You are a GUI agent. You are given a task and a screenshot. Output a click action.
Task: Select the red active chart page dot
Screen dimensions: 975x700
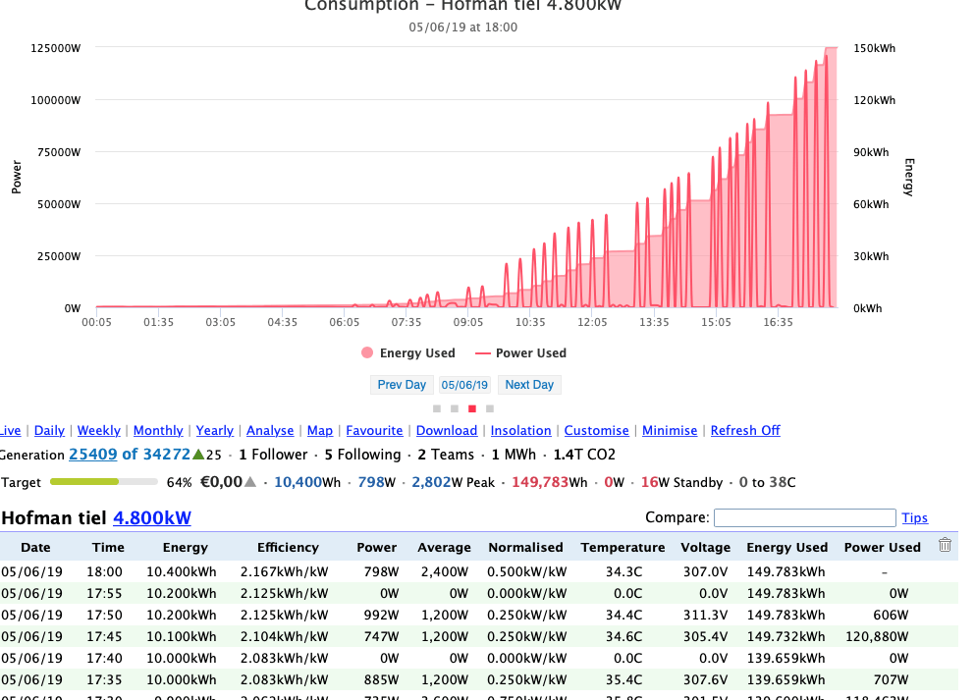472,408
